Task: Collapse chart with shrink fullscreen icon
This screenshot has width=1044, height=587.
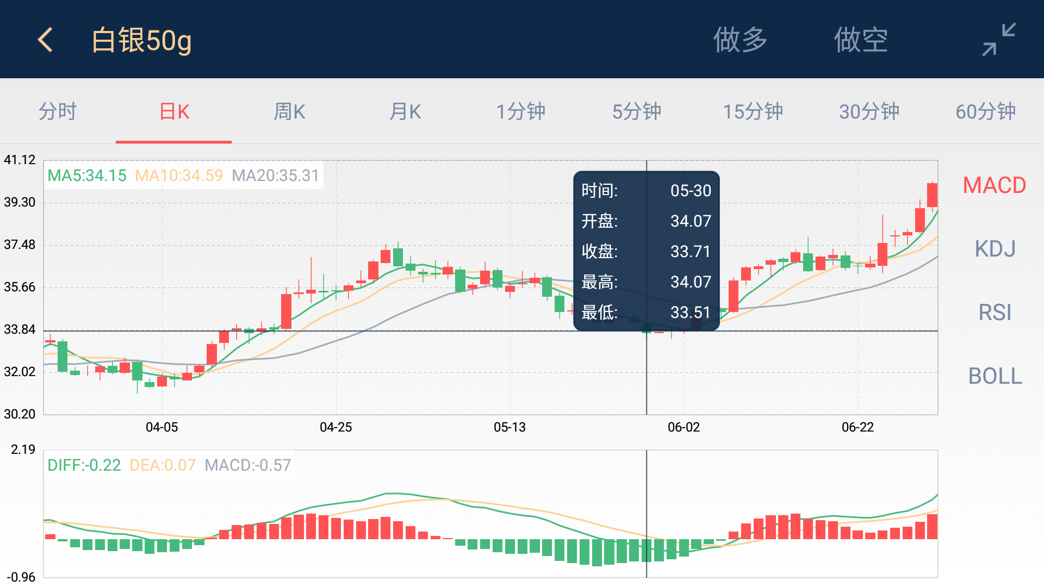Action: tap(999, 40)
